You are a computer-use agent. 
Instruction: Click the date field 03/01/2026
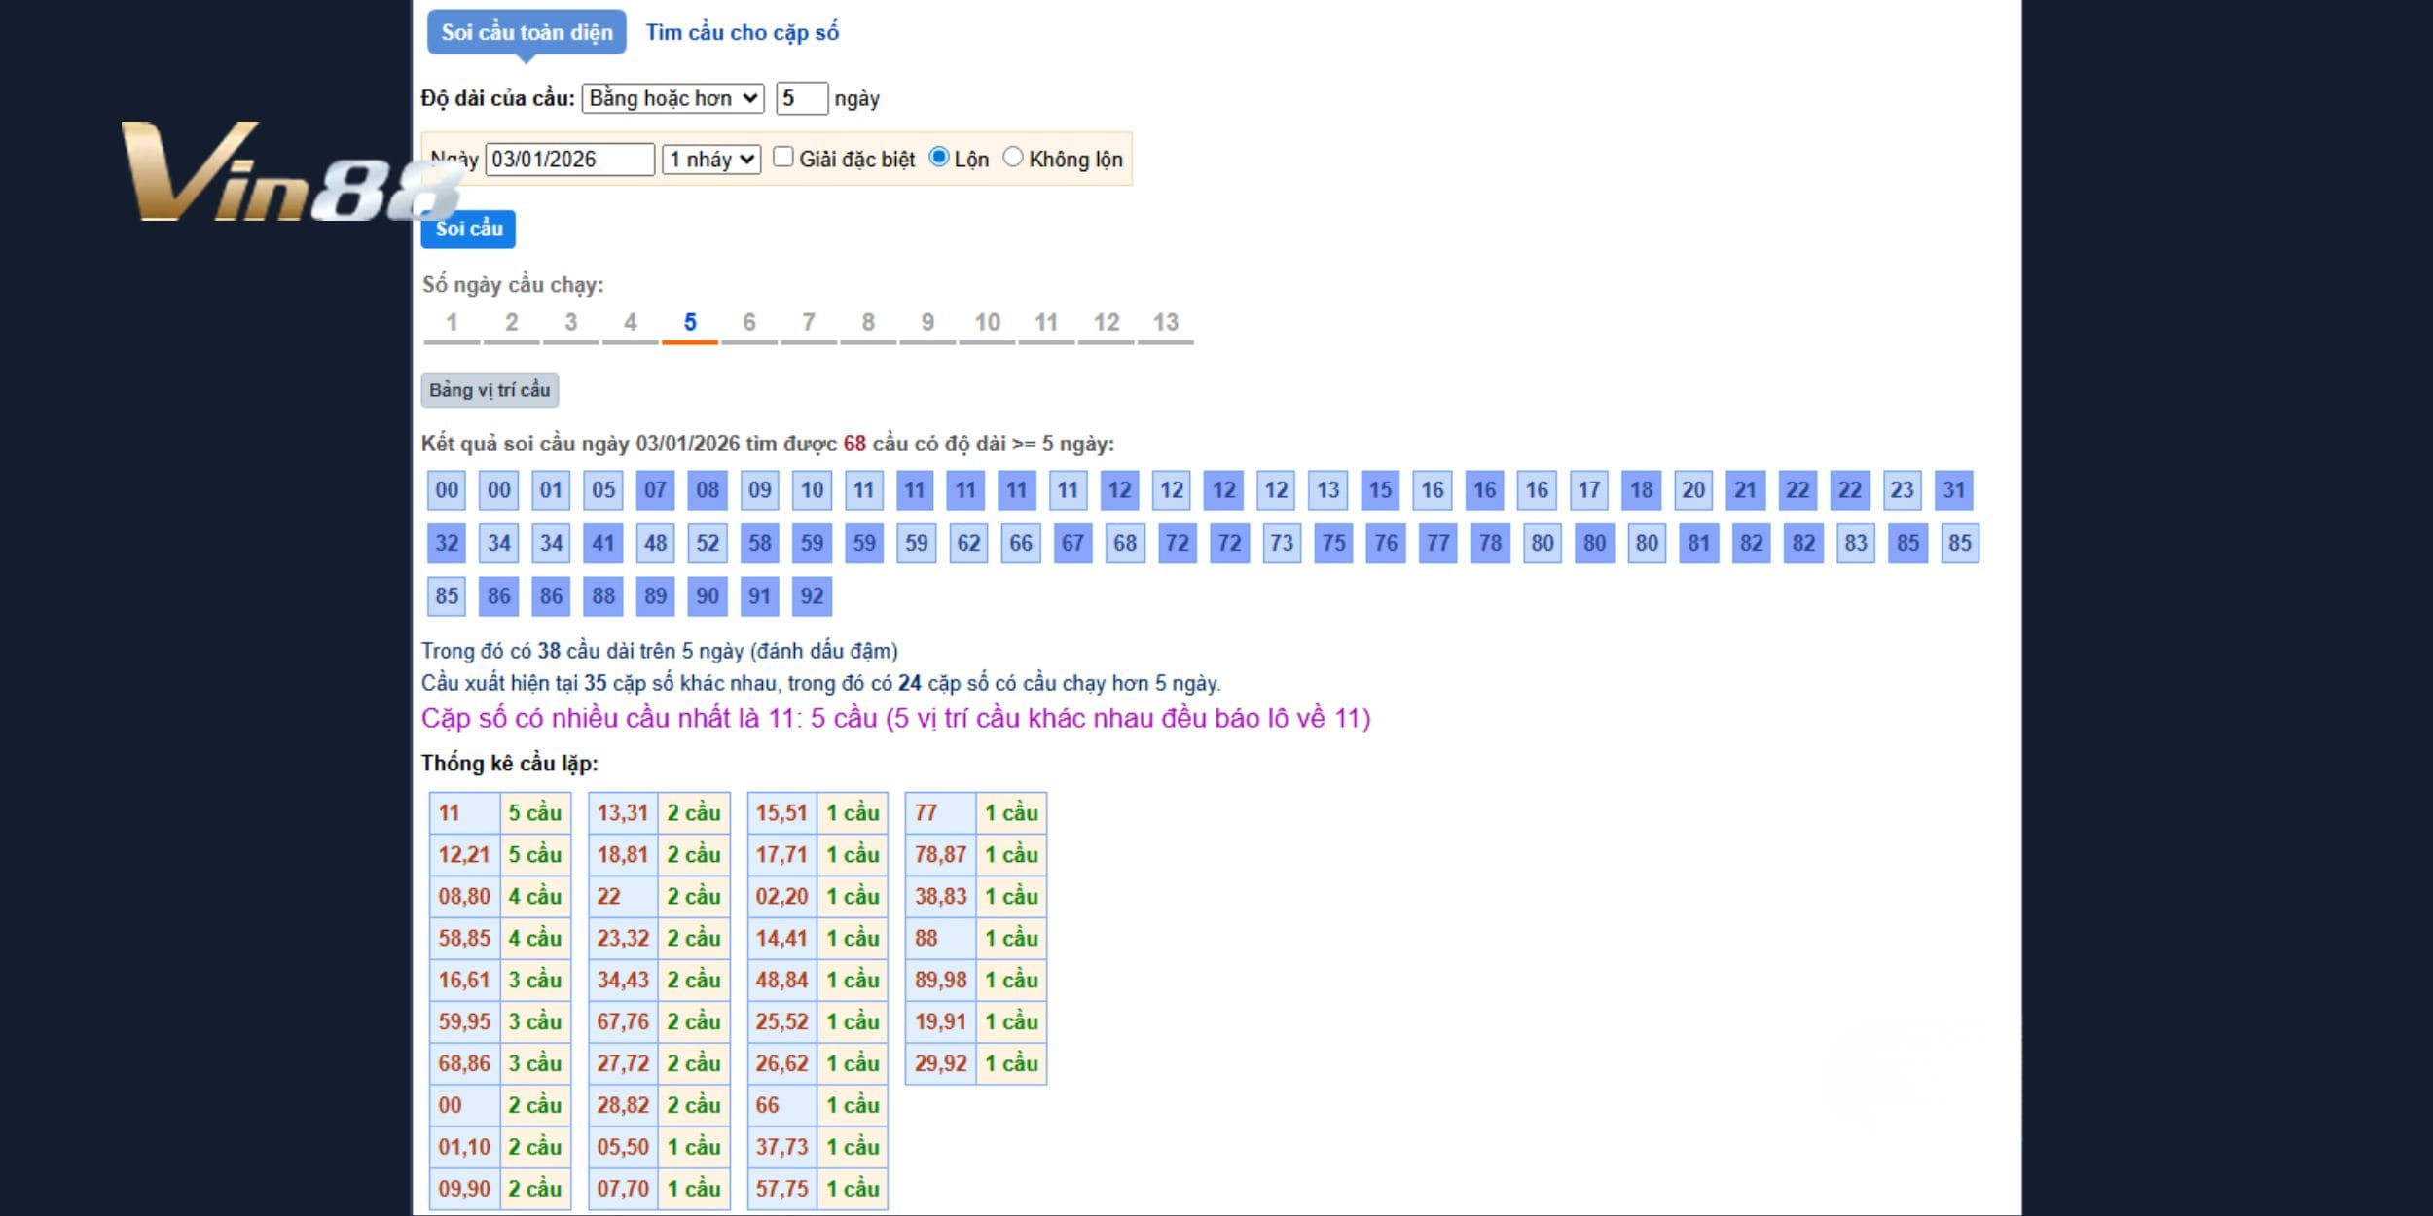[x=569, y=160]
